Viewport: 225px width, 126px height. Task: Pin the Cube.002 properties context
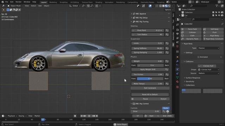pyautogui.click(x=222, y=24)
